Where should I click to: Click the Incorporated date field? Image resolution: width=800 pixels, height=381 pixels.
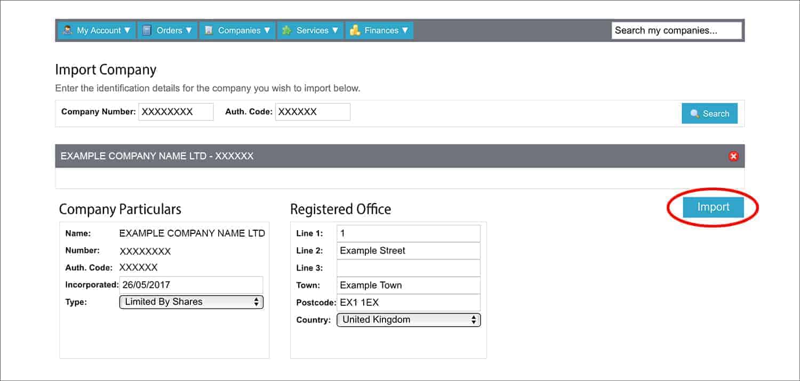tap(191, 285)
